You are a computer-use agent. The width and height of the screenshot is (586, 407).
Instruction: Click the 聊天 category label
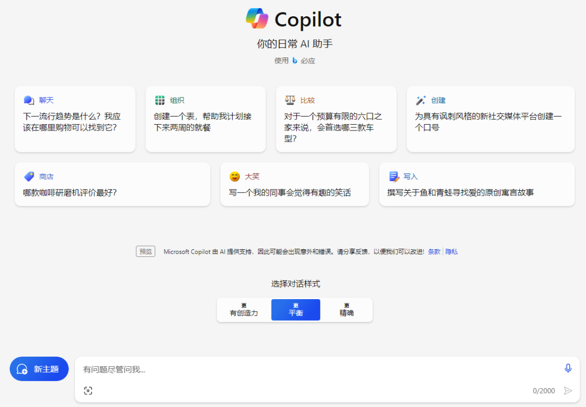click(46, 100)
